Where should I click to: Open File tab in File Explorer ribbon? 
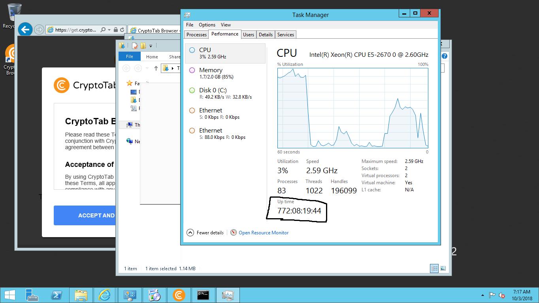130,56
